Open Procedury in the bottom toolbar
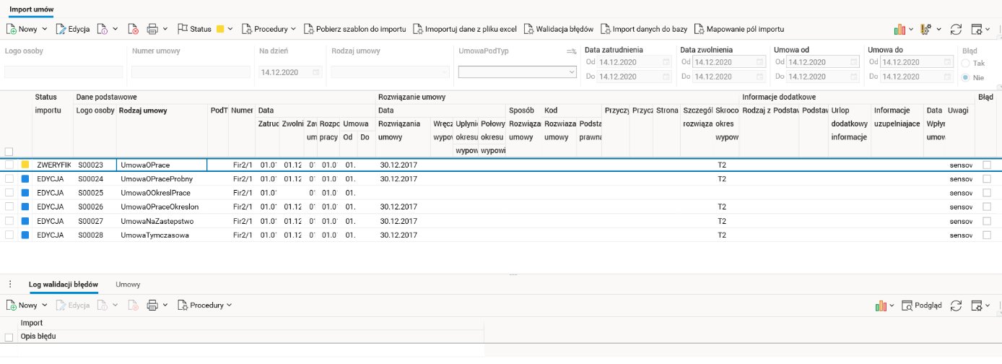 (200, 305)
